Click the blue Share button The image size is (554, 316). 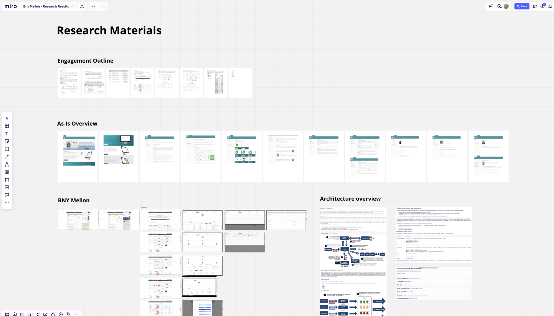point(522,6)
